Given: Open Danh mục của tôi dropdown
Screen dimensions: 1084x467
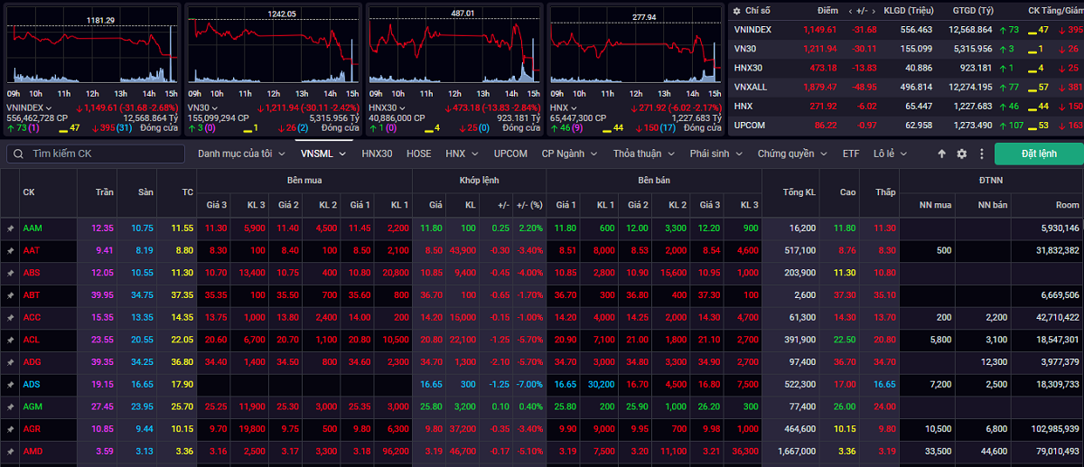Looking at the screenshot, I should (240, 154).
